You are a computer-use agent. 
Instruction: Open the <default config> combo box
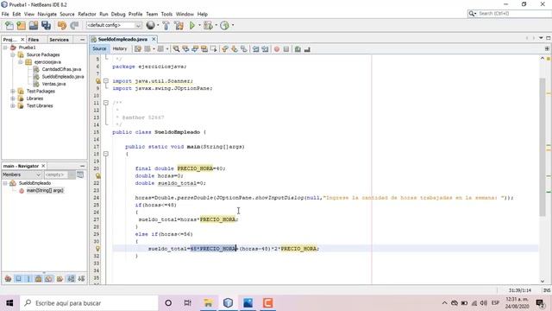pos(114,25)
